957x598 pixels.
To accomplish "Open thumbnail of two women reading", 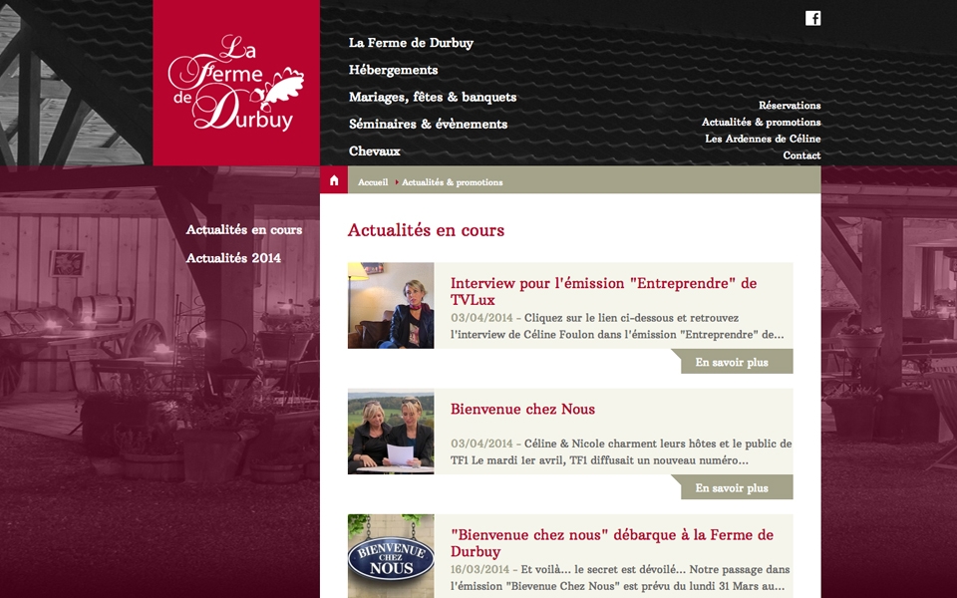I will (x=391, y=431).
